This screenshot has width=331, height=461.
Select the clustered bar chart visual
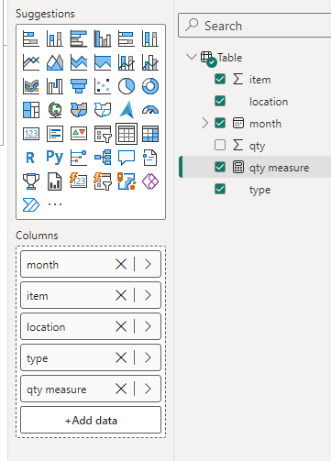tap(79, 38)
